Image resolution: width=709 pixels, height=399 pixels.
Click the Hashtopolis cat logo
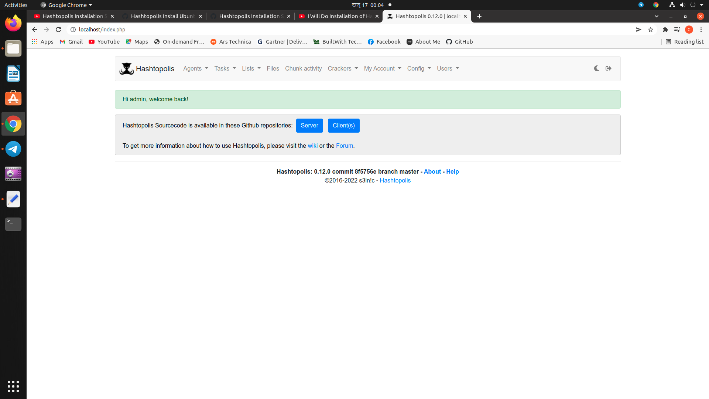[127, 68]
